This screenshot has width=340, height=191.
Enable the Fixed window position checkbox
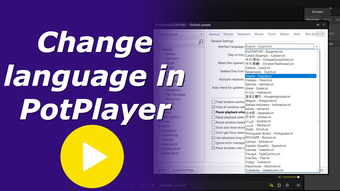(213, 102)
